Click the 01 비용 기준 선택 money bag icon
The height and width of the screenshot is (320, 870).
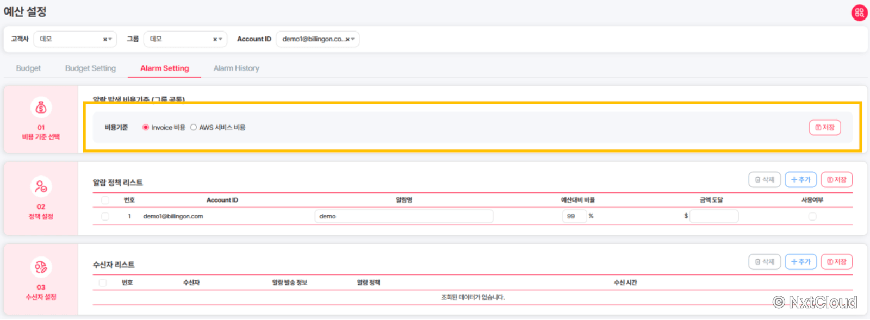(x=41, y=108)
